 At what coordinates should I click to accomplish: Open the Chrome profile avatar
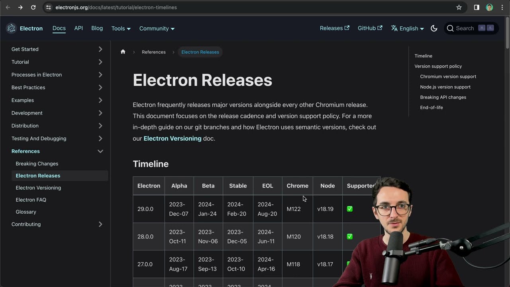pos(489,7)
